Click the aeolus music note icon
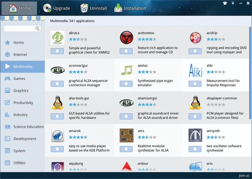 [126, 70]
